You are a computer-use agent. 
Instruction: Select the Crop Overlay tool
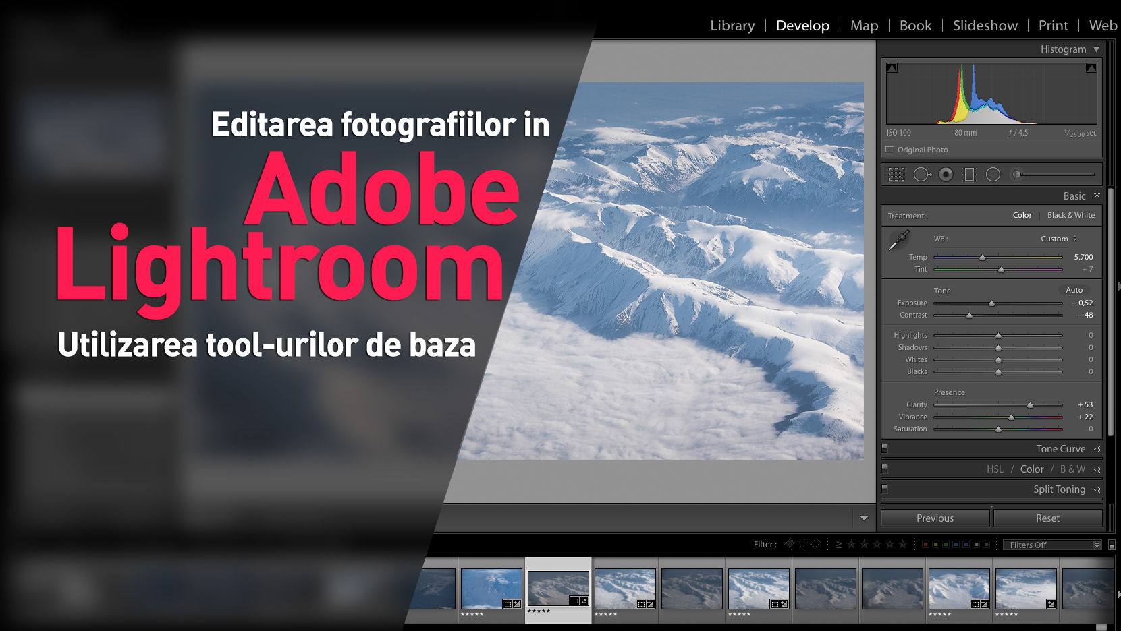(896, 175)
